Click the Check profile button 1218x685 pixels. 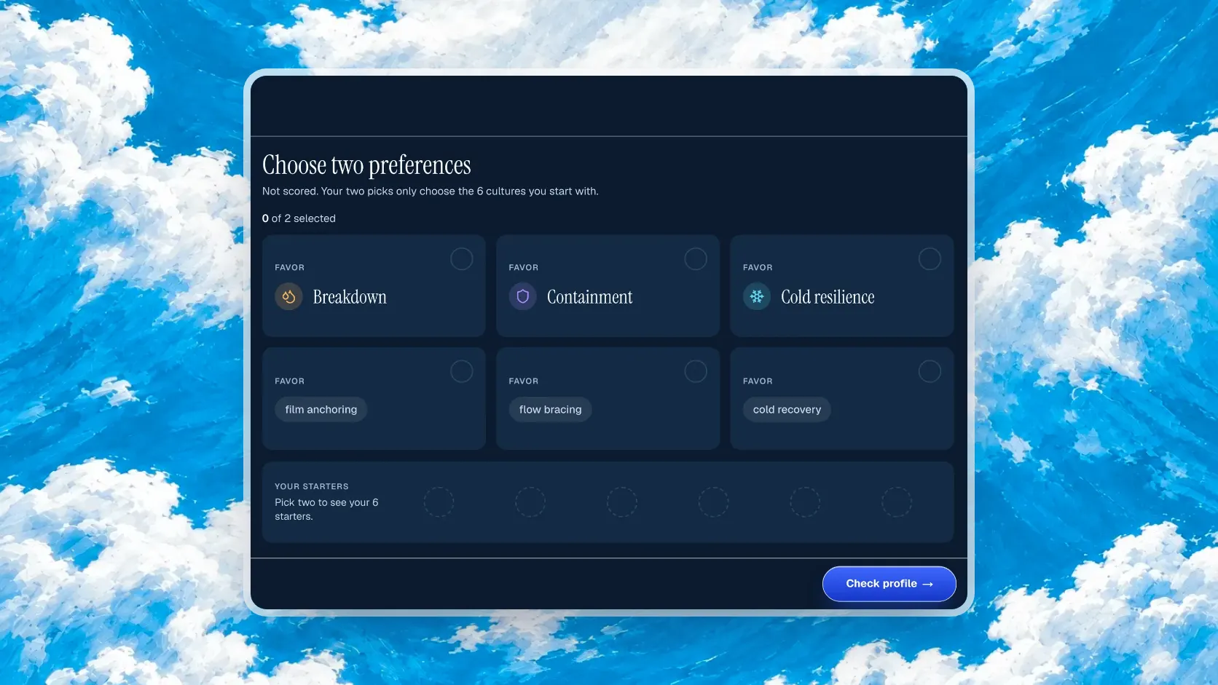tap(889, 584)
